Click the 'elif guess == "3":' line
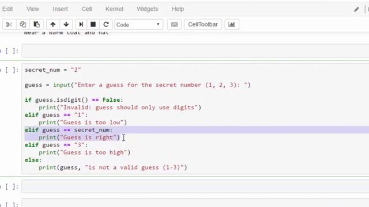The height and width of the screenshot is (207, 369). click(x=57, y=145)
